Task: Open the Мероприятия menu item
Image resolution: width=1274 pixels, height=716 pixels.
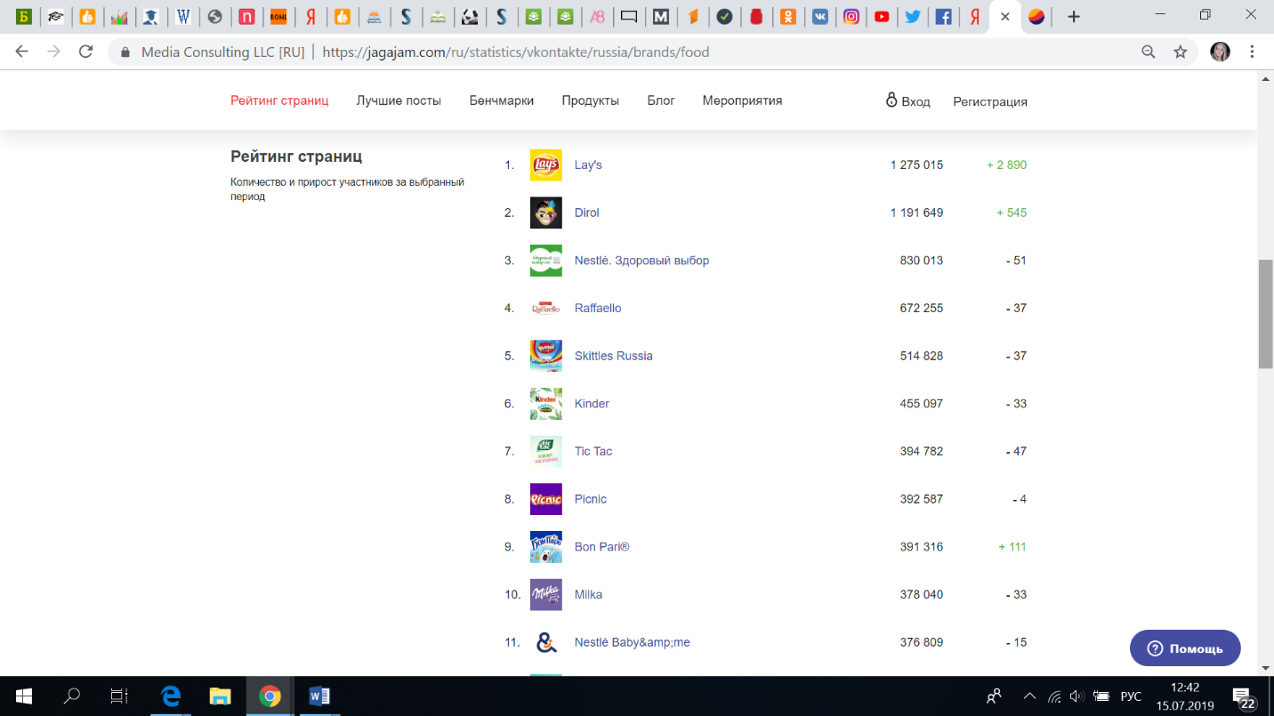Action: pos(742,101)
